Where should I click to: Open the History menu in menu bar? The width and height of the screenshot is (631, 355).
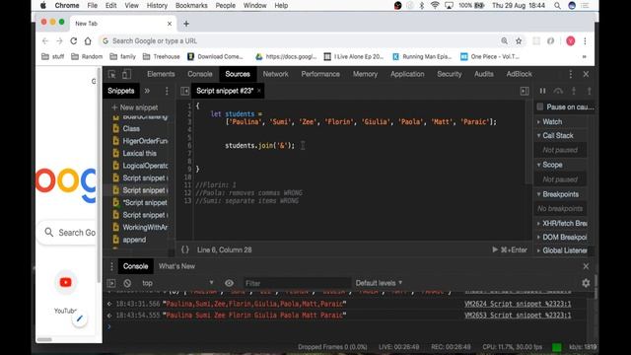[157, 6]
